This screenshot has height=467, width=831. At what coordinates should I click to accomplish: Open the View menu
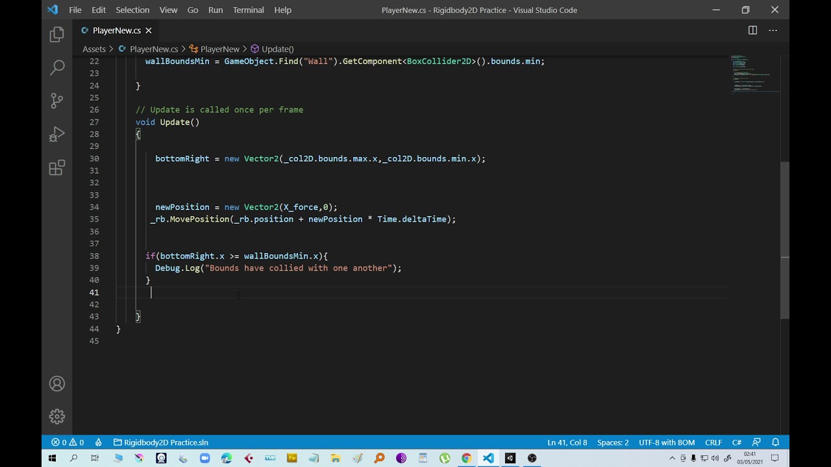168,10
